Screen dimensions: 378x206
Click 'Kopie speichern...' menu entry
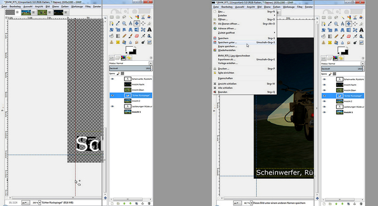tap(244, 46)
